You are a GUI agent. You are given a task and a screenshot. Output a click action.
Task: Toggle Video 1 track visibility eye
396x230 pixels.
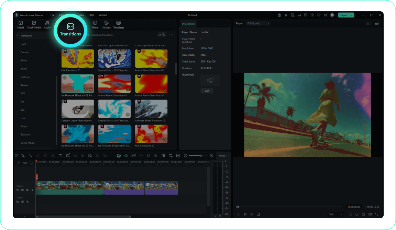coord(27,190)
